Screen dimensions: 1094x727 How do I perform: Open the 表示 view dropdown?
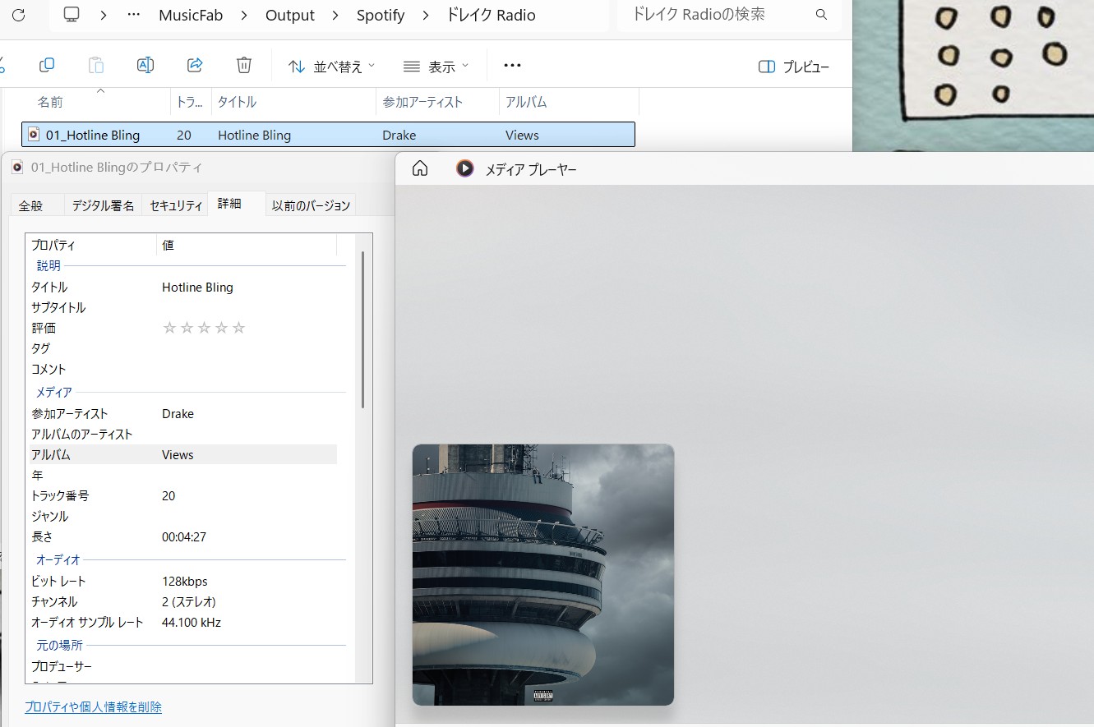click(436, 67)
